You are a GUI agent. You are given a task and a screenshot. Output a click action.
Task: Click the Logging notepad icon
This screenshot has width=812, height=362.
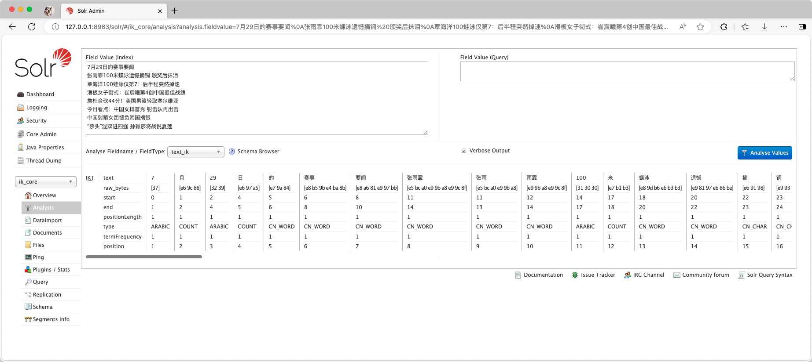21,108
